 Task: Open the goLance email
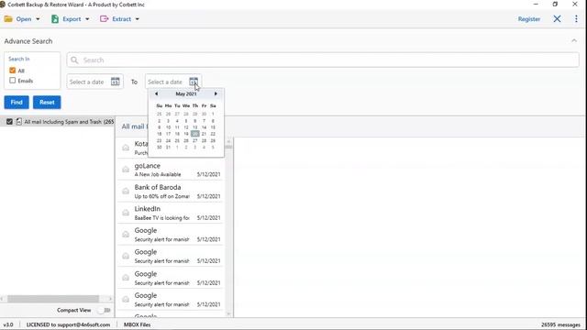coord(171,170)
